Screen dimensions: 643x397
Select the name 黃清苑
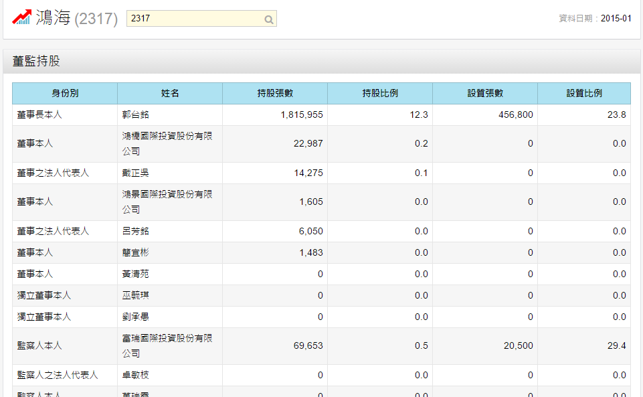135,274
